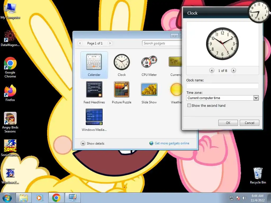Select the Picture Puzzle gadget

click(121, 93)
